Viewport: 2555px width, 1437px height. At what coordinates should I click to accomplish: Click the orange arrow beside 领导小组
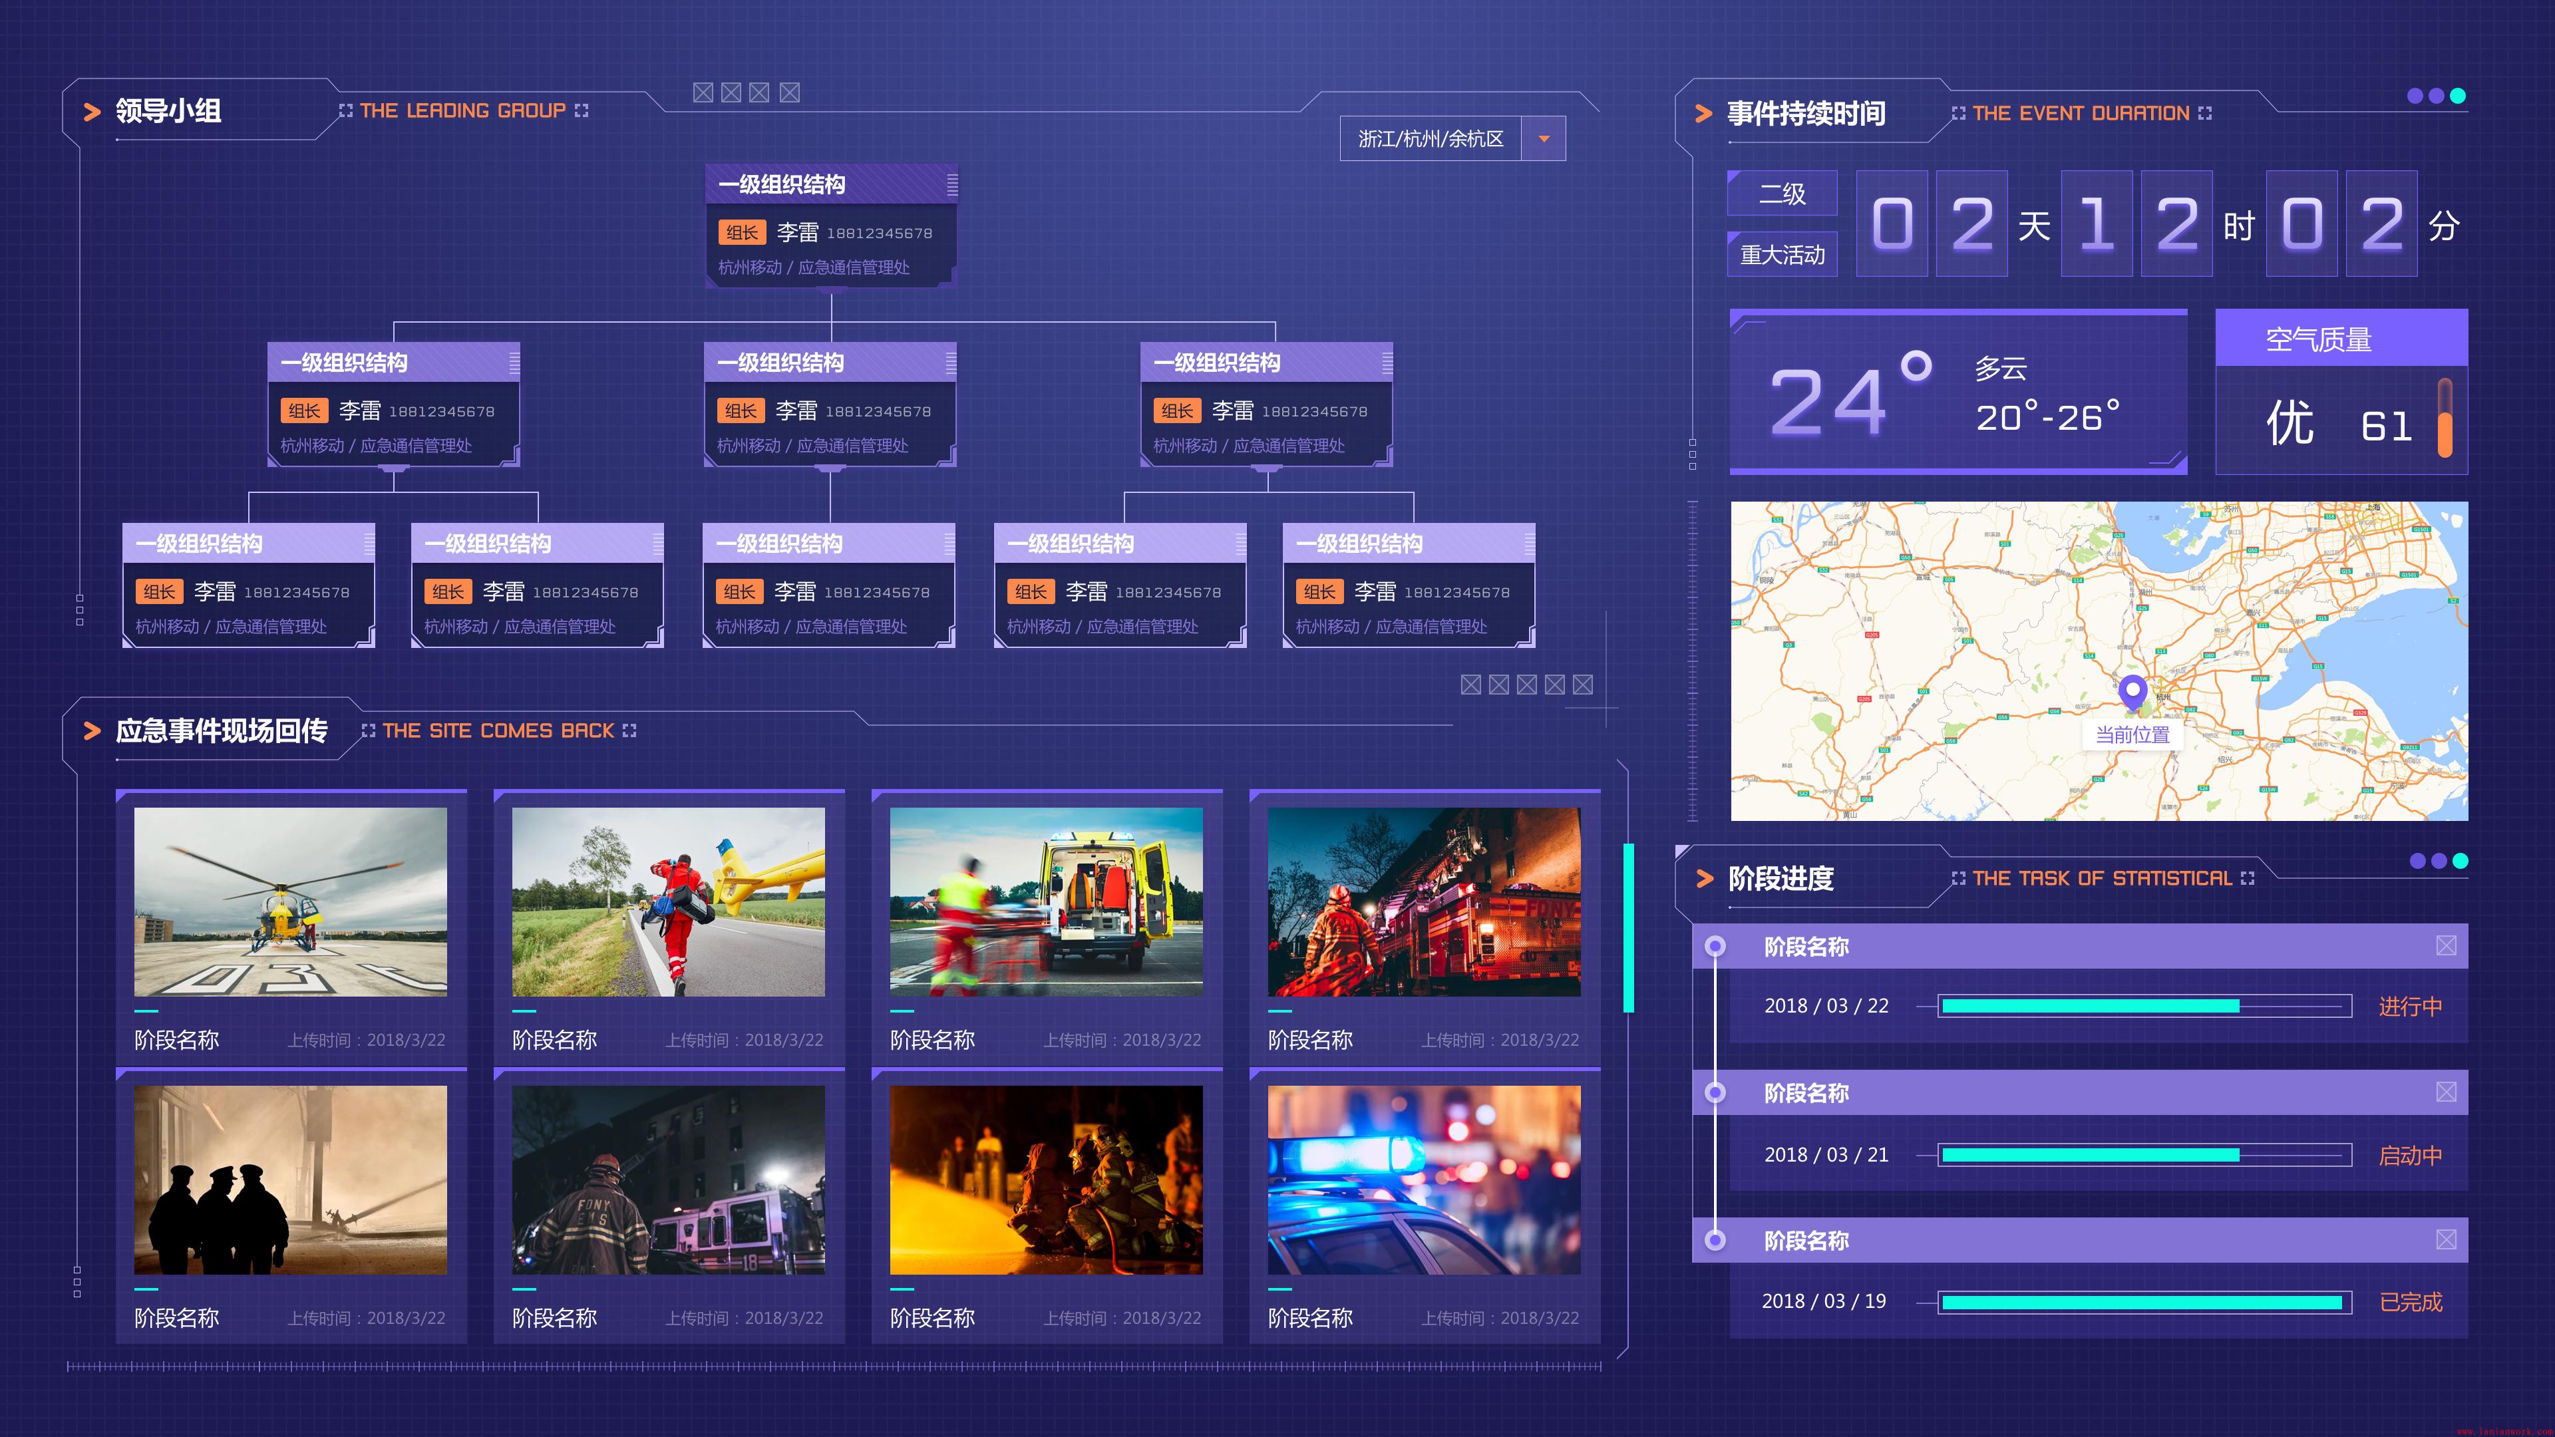tap(92, 112)
